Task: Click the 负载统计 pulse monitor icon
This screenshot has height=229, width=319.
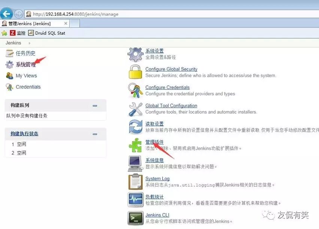Action: pyautogui.click(x=136, y=200)
